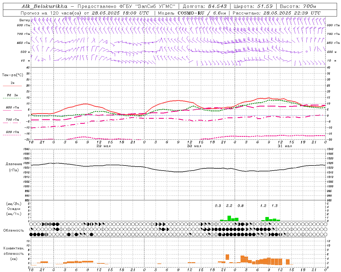Screen dimensions: 341x272
Task: Click the "Конвективн." convective cloud label
Action: [14, 248]
